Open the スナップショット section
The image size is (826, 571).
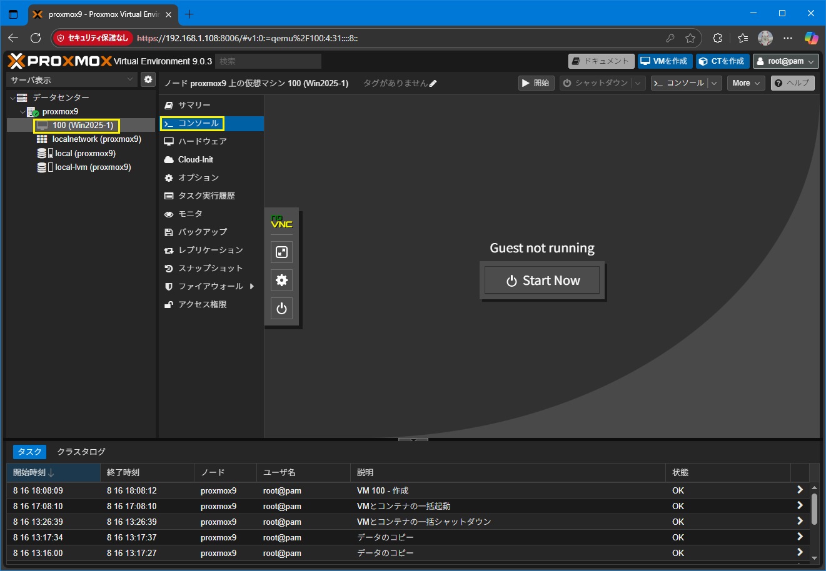coord(211,268)
